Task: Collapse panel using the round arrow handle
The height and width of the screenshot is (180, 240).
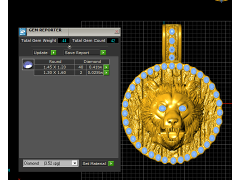Action: 69,46
